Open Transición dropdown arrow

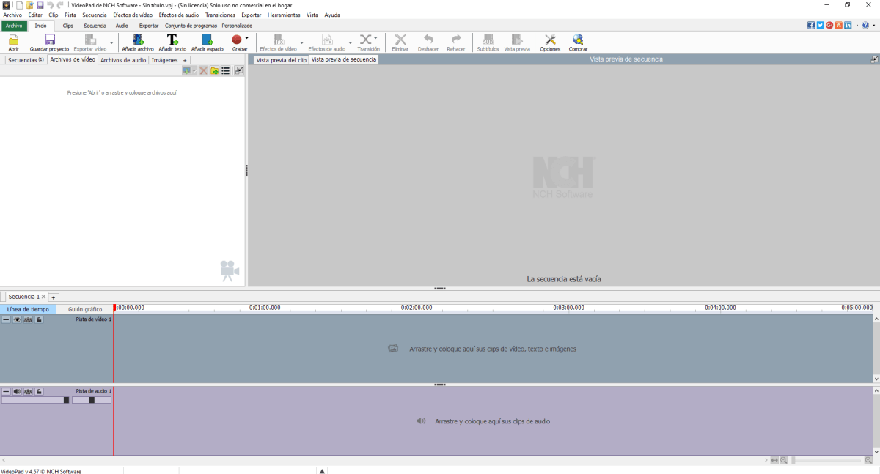point(375,38)
